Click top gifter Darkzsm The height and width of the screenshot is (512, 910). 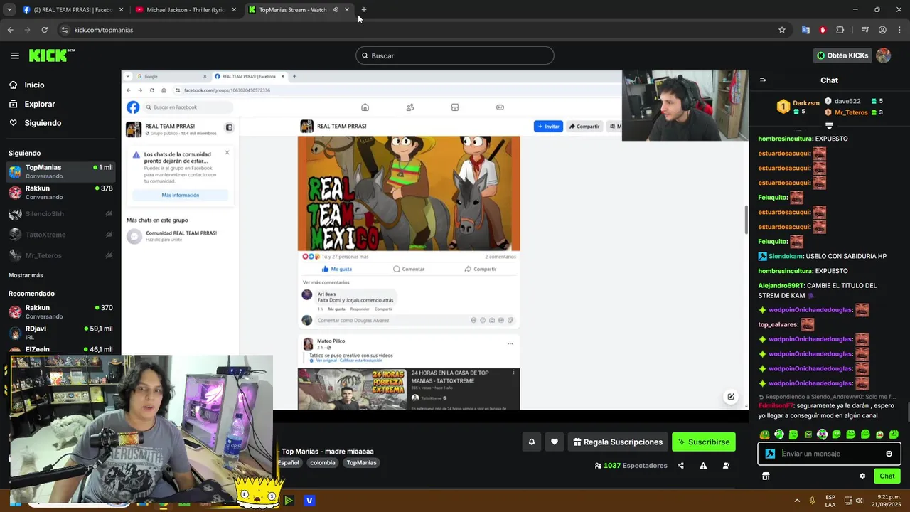pyautogui.click(x=798, y=107)
